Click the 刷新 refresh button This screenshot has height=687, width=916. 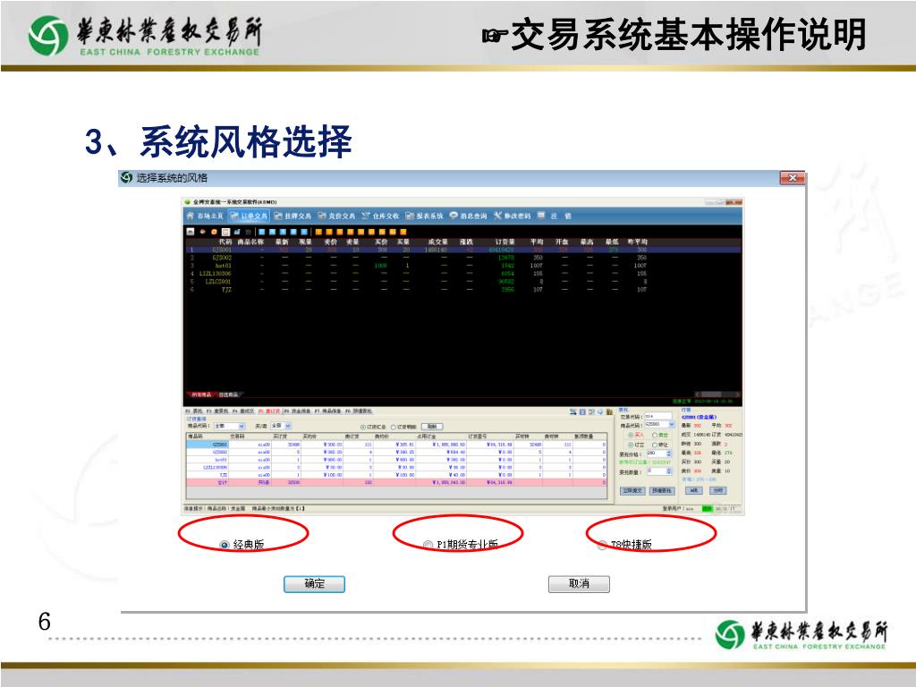[x=432, y=427]
